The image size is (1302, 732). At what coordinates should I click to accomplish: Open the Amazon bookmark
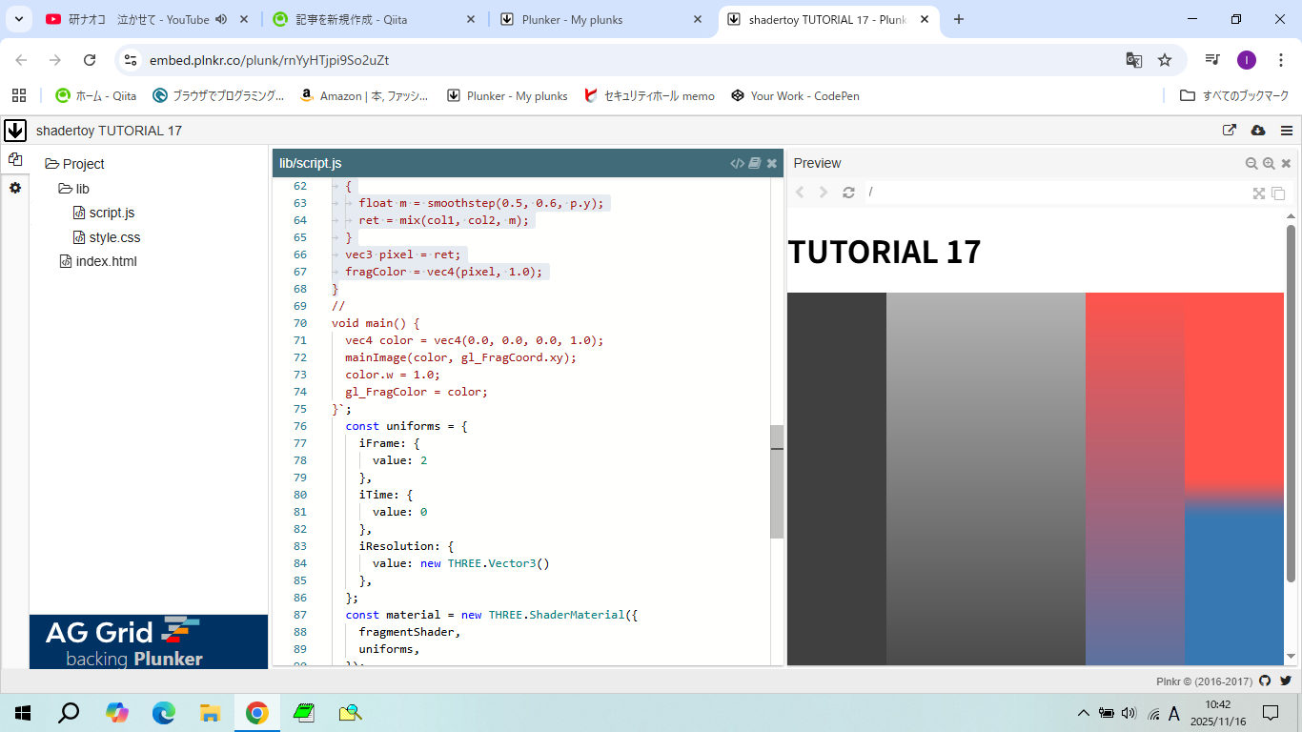364,95
